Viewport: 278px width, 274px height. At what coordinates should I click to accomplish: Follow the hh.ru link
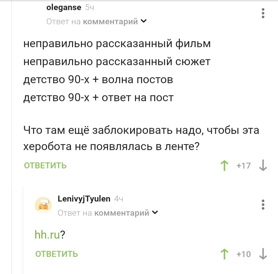click(x=47, y=234)
